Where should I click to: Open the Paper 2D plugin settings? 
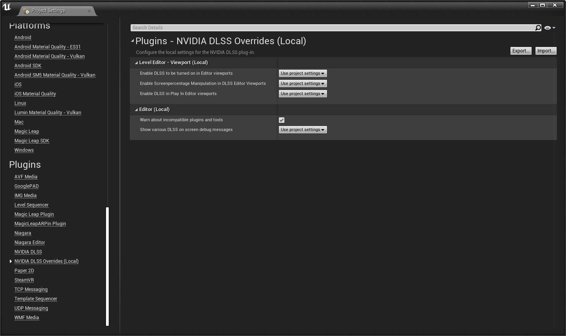tap(24, 271)
